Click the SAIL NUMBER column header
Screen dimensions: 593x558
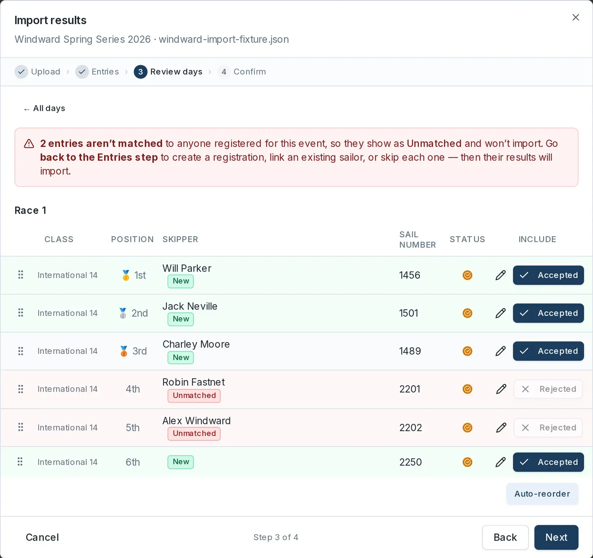pos(417,240)
